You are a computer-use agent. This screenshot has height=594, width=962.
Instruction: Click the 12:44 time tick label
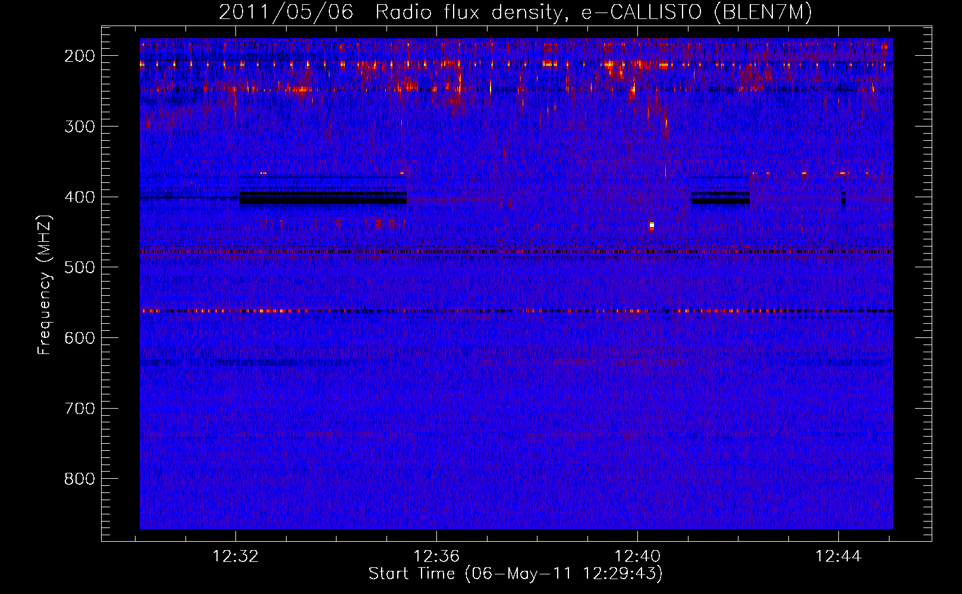click(x=838, y=557)
